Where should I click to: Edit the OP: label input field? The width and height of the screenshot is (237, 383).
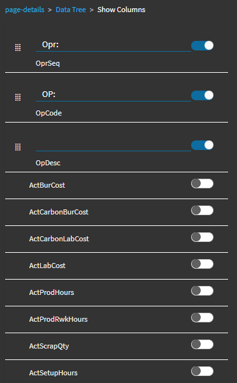coord(113,95)
